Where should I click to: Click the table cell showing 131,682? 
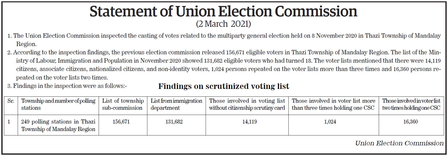[x=174, y=122]
